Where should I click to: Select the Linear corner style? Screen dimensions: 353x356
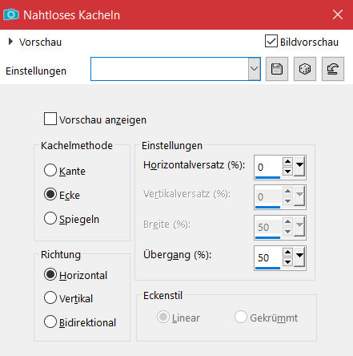pyautogui.click(x=163, y=317)
